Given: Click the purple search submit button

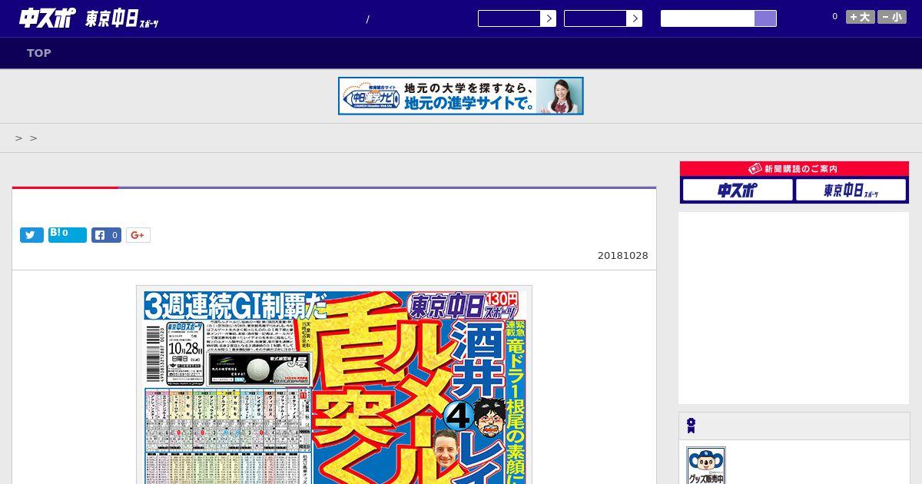Looking at the screenshot, I should click(765, 18).
